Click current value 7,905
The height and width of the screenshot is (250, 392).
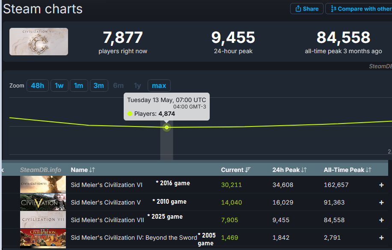[x=229, y=220]
